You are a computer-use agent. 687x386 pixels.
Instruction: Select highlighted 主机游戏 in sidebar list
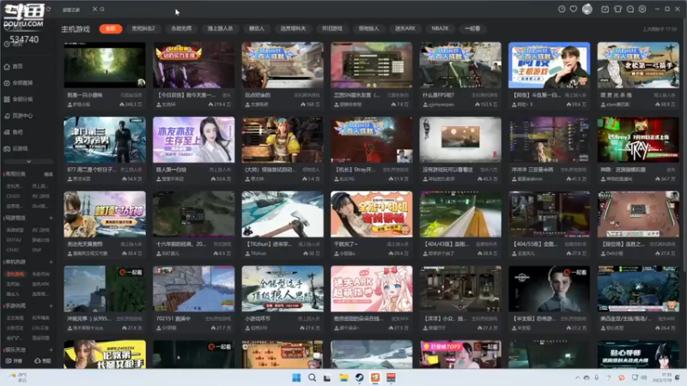click(15, 274)
